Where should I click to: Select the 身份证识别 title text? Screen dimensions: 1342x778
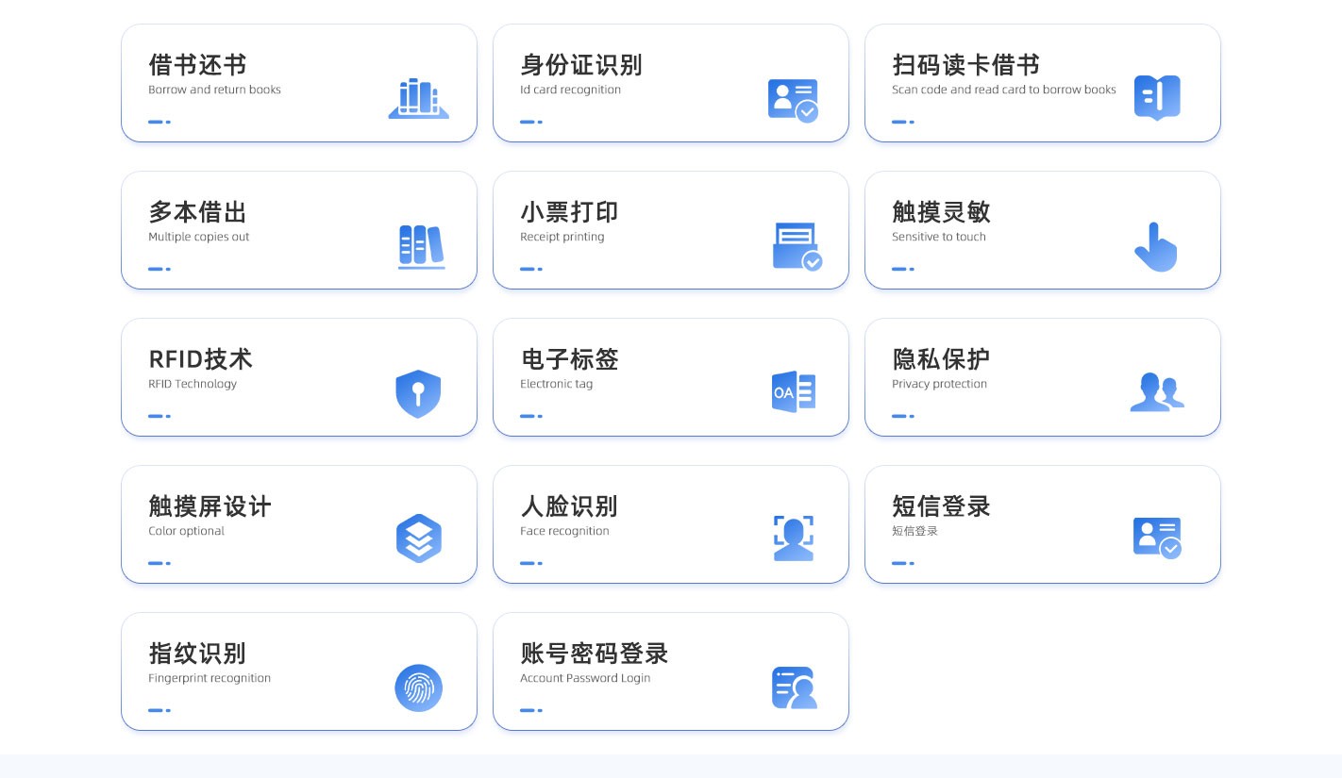pos(580,65)
